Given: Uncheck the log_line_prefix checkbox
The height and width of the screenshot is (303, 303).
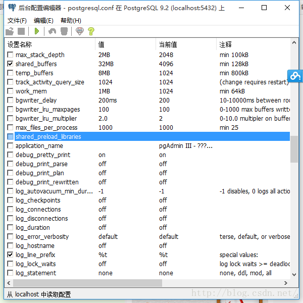Looking at the screenshot, I should (11, 255).
